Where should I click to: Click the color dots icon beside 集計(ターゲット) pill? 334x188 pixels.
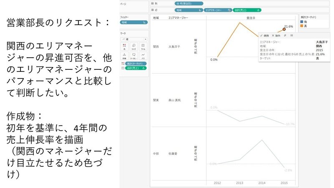123,64
